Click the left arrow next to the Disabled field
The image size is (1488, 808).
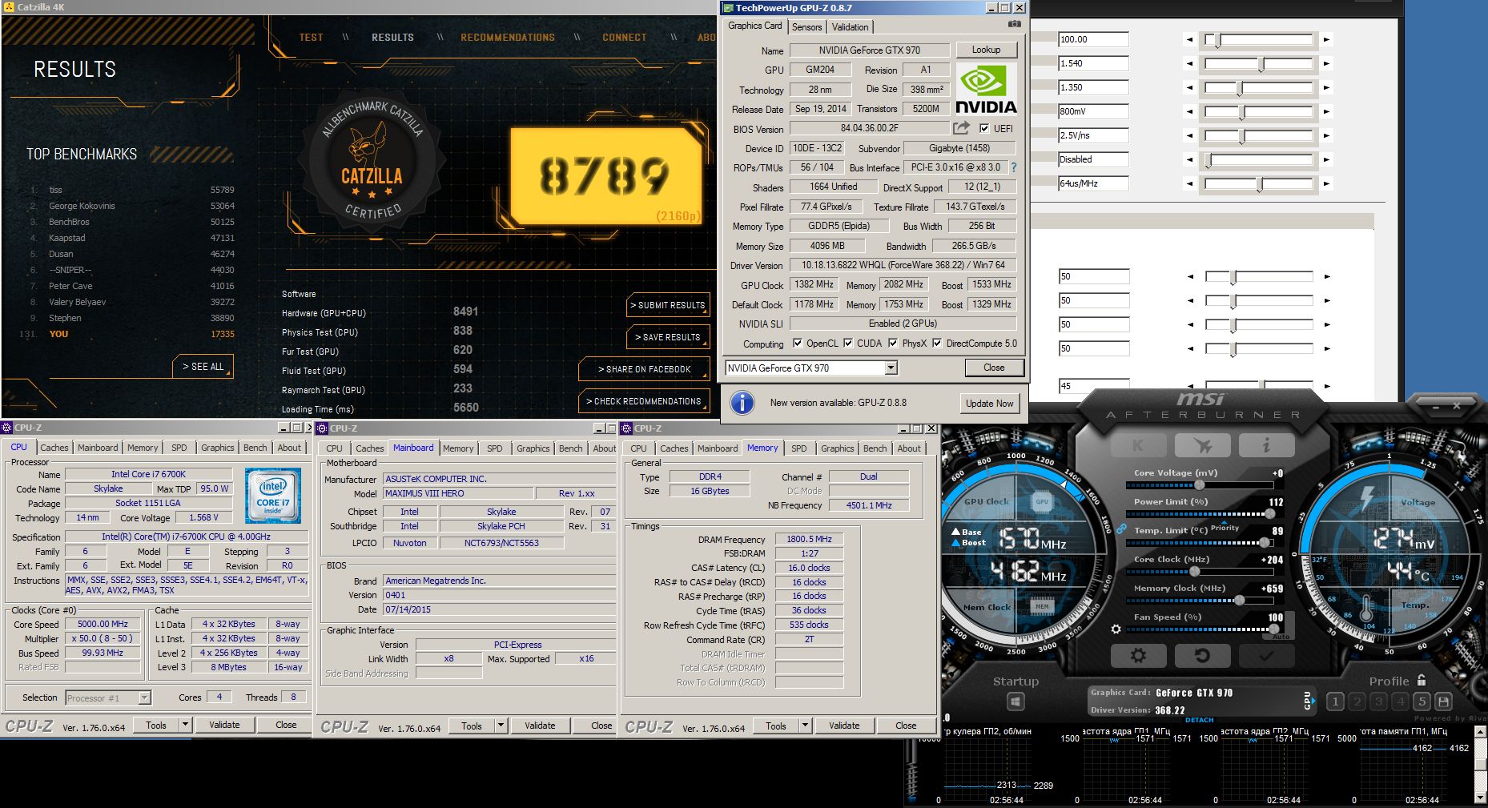coord(1189,159)
